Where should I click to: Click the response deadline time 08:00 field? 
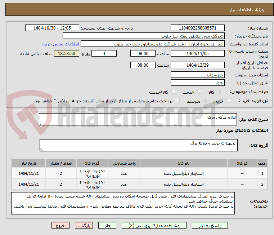pos(143,53)
